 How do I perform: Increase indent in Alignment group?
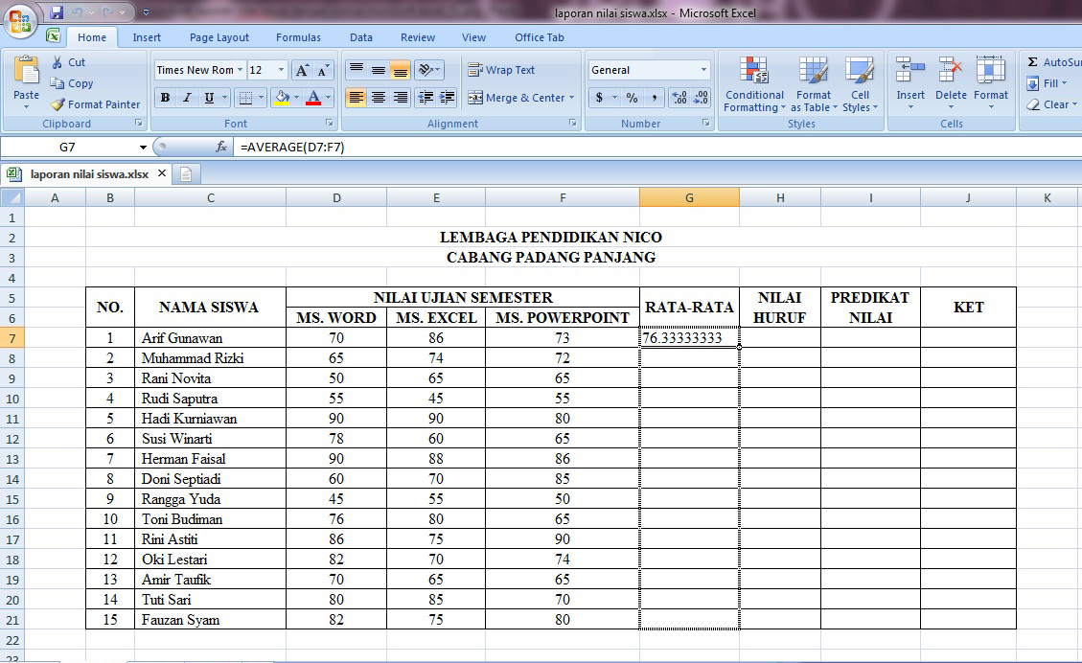[448, 98]
